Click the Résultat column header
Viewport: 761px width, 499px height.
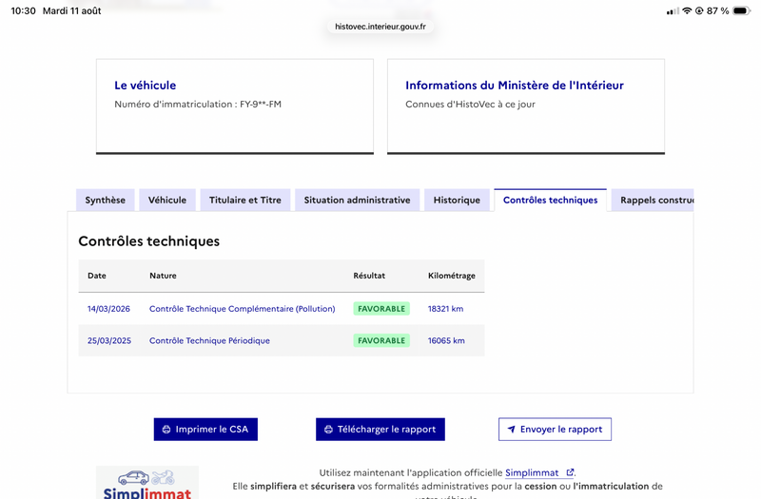(369, 276)
